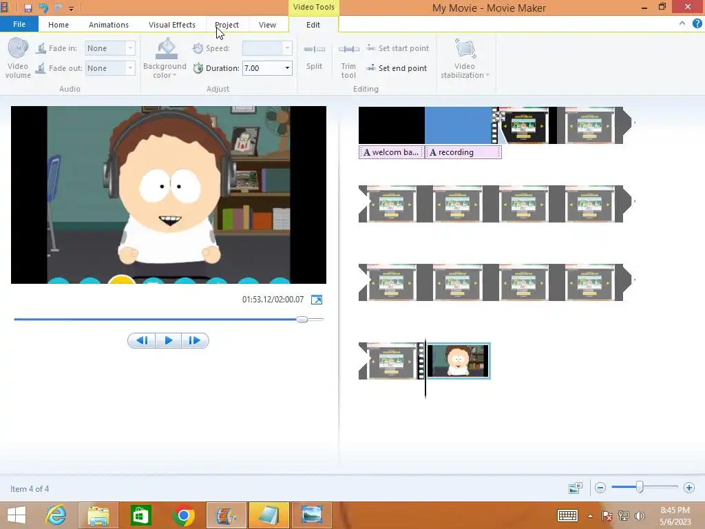
Task: Split the video at the playhead
Action: (314, 58)
